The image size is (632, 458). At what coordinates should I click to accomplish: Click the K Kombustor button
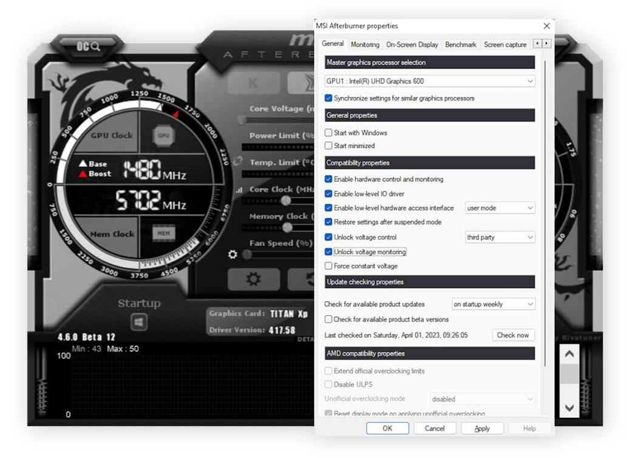coord(254,83)
